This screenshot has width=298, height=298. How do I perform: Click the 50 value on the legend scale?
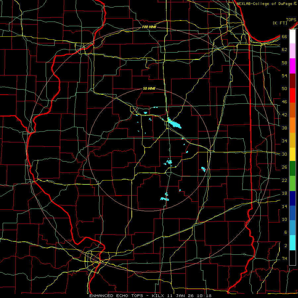[x=284, y=89]
